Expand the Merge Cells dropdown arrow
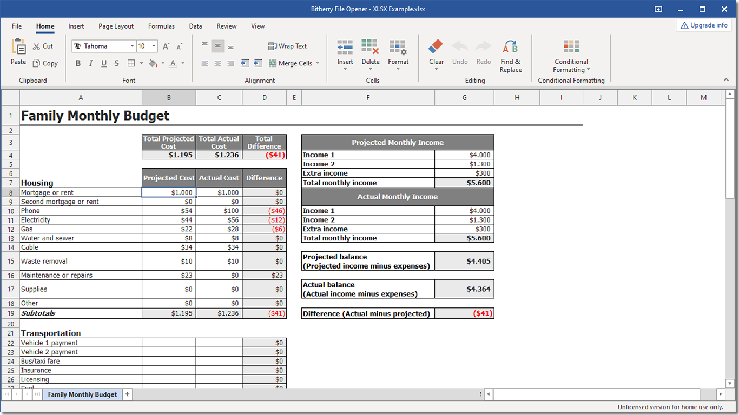 (318, 63)
